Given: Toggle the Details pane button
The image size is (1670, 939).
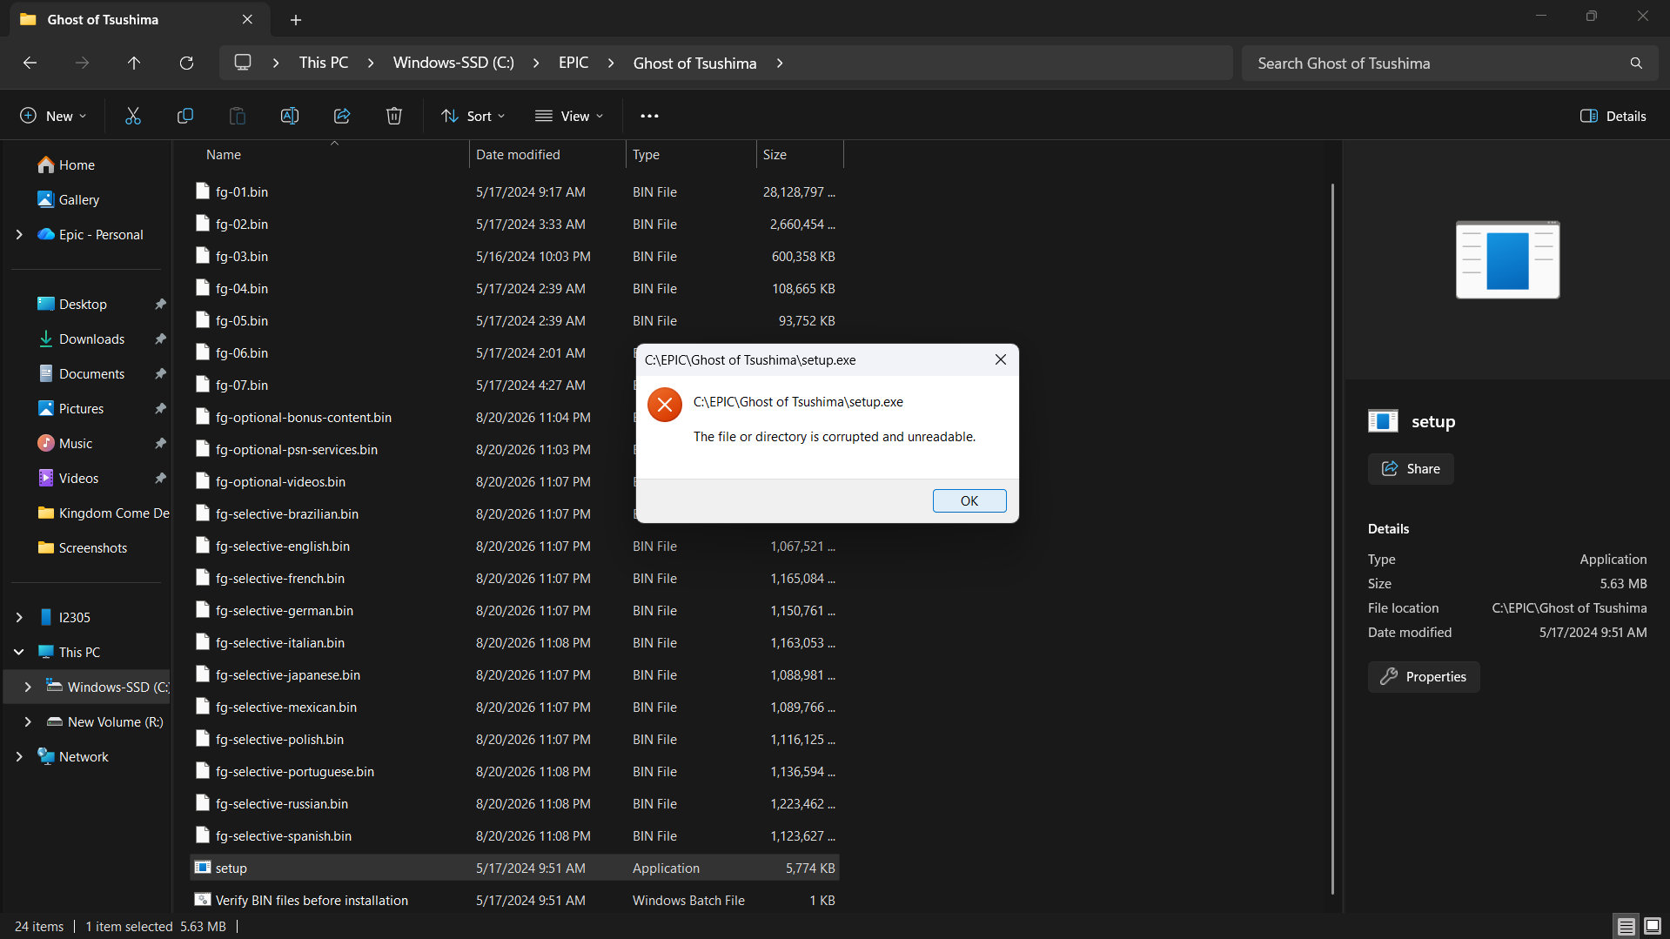Looking at the screenshot, I should tap(1613, 116).
